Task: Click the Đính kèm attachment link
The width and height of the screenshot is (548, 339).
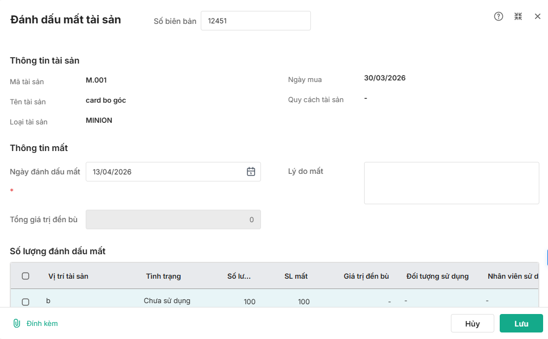Action: 42,323
